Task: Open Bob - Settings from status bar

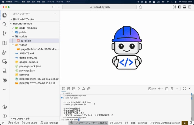Action: 139,123
